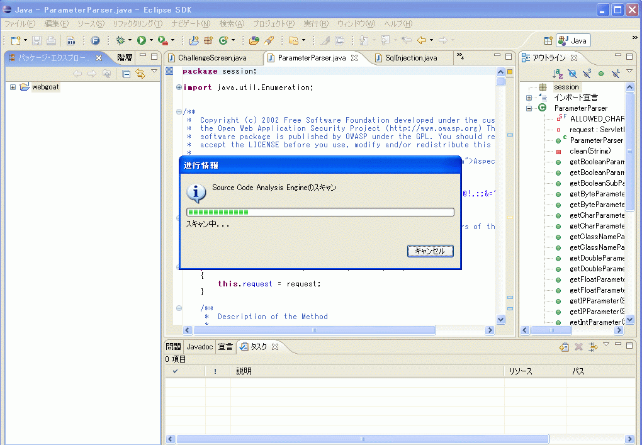Open the 編集(E) menu

tap(57, 24)
